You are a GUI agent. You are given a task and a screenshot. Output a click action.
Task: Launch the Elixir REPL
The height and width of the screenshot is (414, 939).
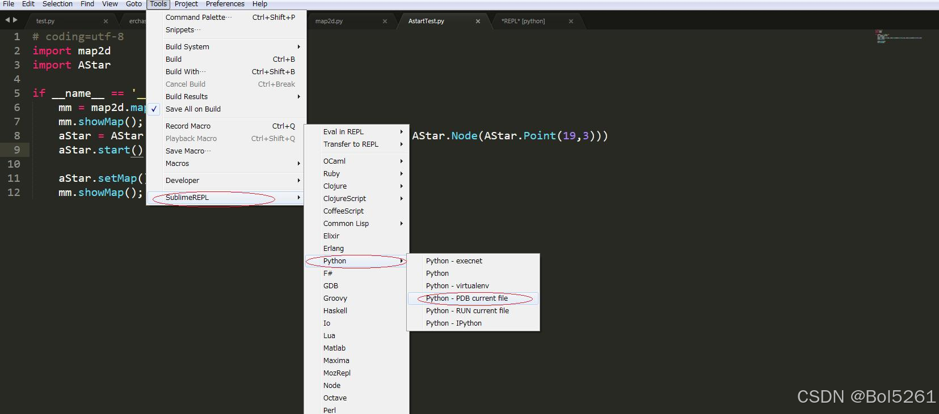pos(356,236)
